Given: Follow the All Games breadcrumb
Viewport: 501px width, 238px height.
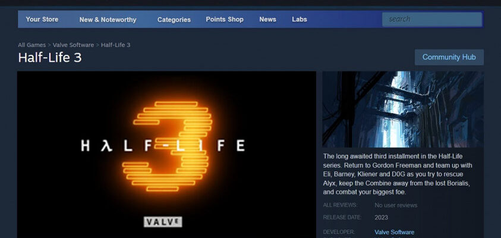Looking at the screenshot, I should 31,45.
